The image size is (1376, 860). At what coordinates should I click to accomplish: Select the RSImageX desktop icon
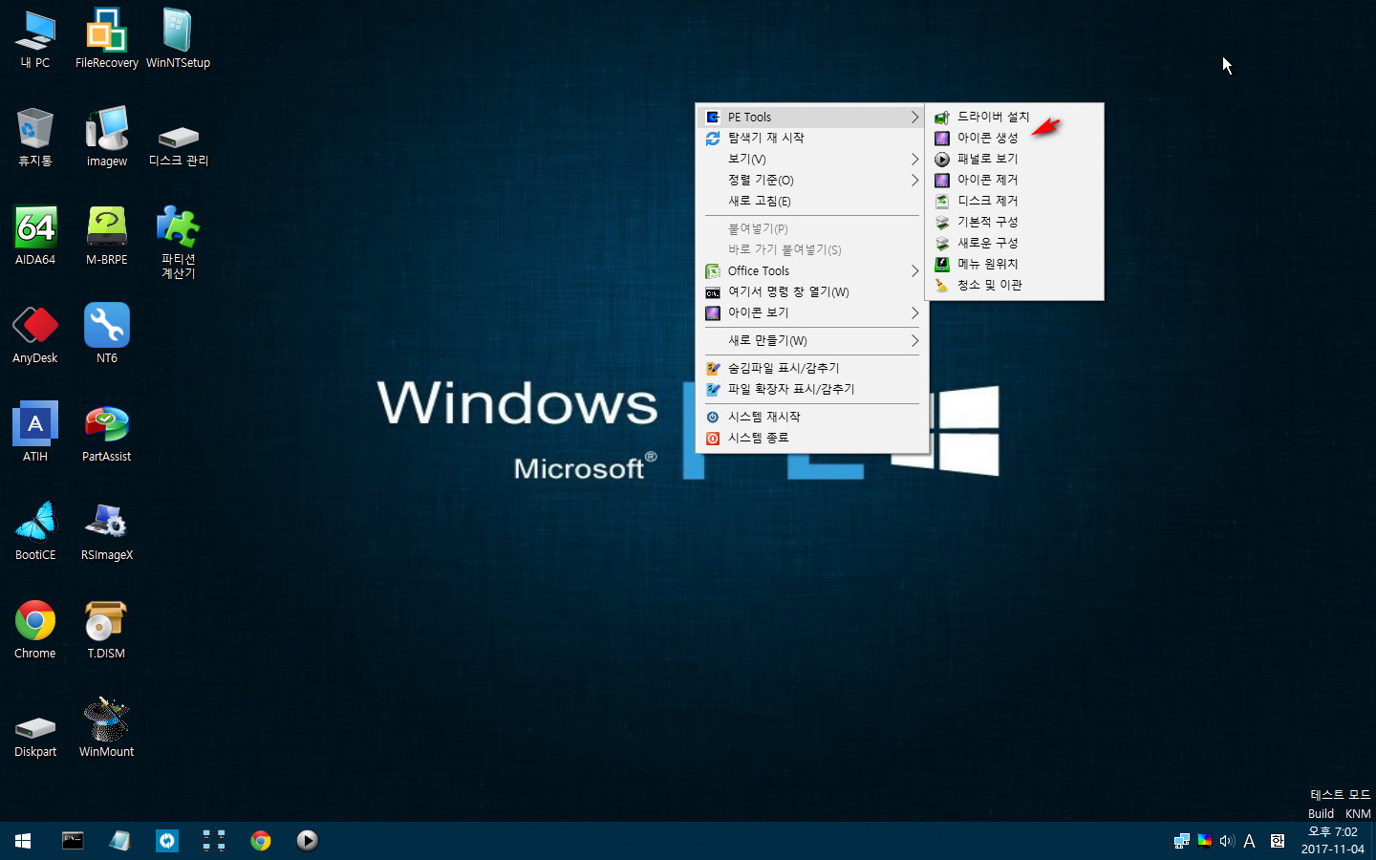tap(107, 531)
